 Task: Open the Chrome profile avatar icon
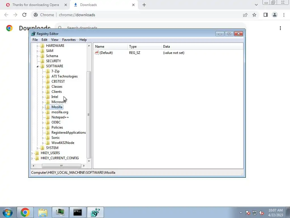(275, 15)
